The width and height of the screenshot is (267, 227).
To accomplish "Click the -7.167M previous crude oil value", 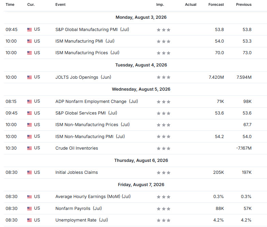I will (244, 148).
